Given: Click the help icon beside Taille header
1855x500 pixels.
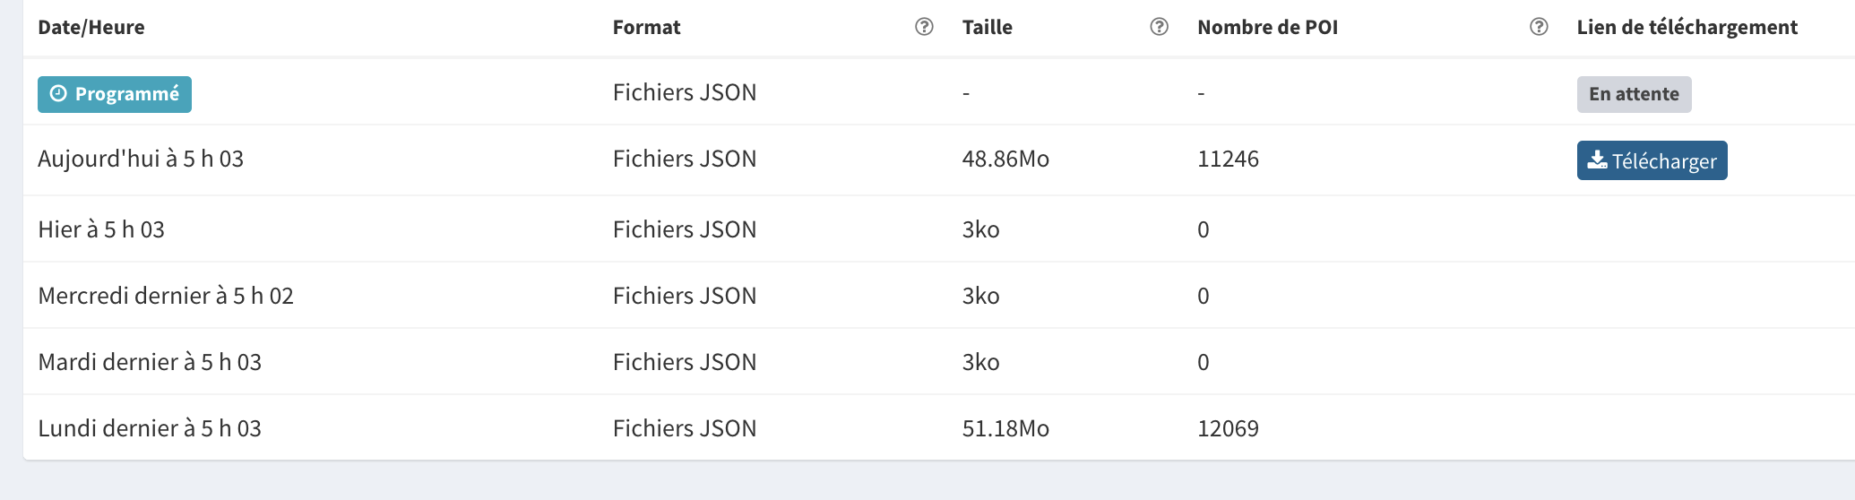Looking at the screenshot, I should coord(1159,27).
